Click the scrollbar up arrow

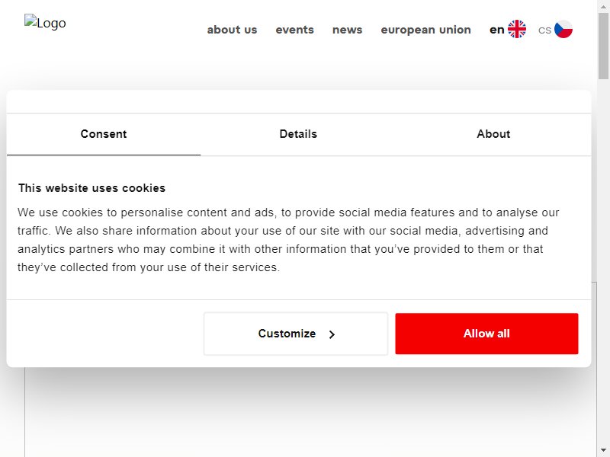pos(603,6)
